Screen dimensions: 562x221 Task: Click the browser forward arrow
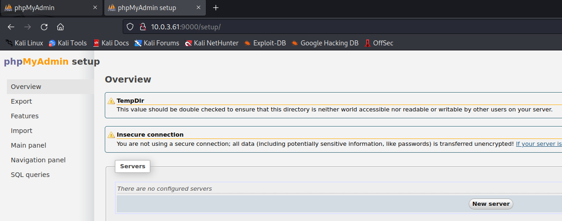[28, 27]
